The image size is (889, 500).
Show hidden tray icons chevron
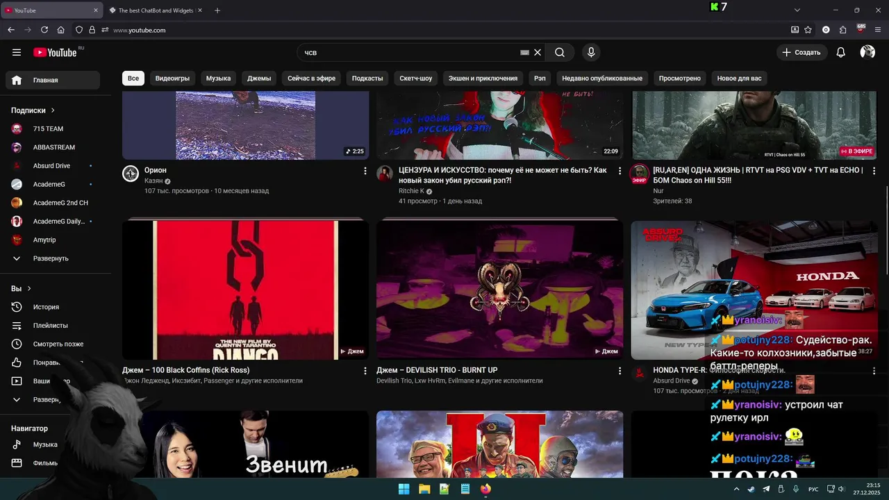737,489
